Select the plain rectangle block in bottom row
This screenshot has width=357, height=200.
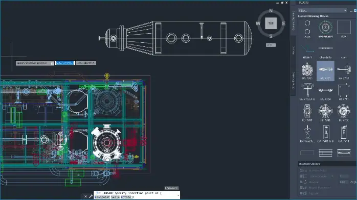tap(307, 153)
